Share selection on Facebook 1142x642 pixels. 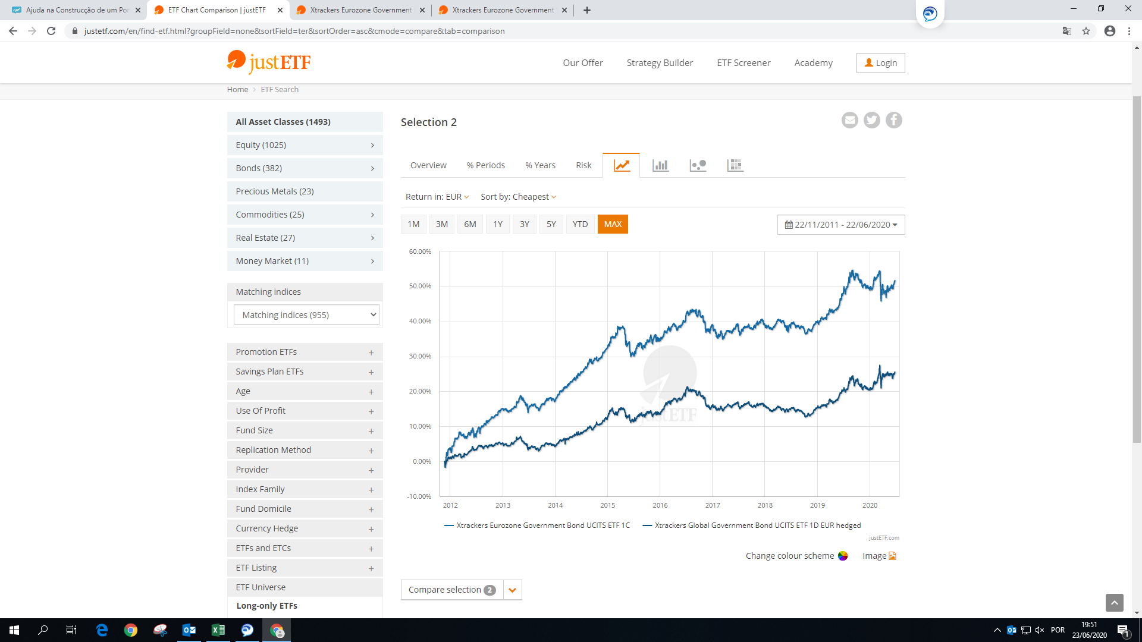[894, 120]
